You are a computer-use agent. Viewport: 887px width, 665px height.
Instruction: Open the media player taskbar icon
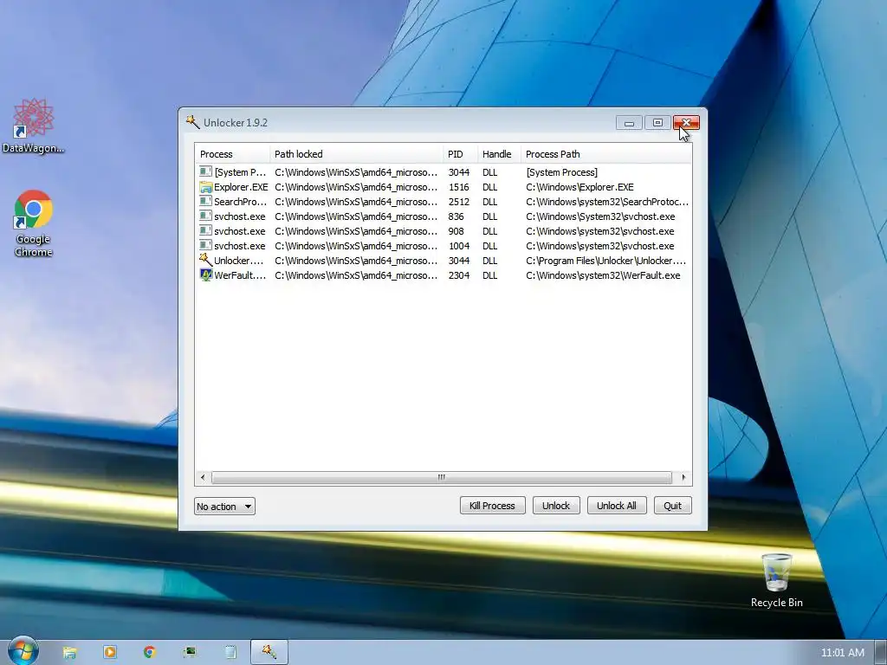(110, 652)
